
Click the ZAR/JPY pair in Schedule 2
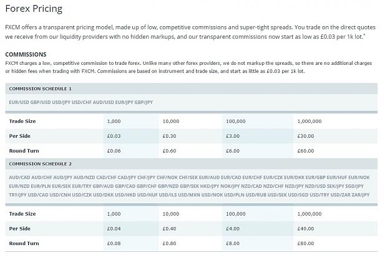[361, 195]
